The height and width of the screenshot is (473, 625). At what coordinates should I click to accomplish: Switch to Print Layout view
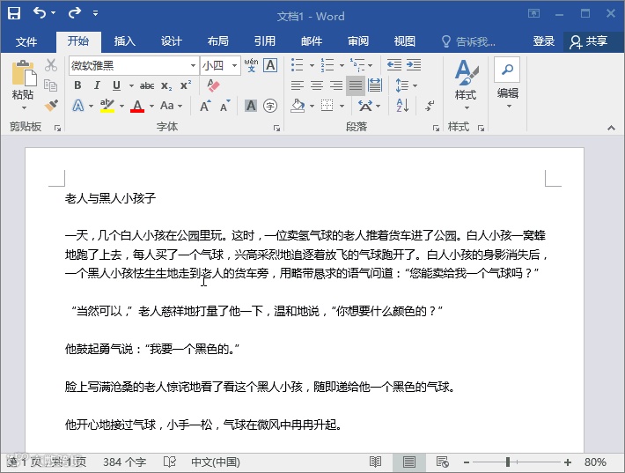pyautogui.click(x=409, y=462)
